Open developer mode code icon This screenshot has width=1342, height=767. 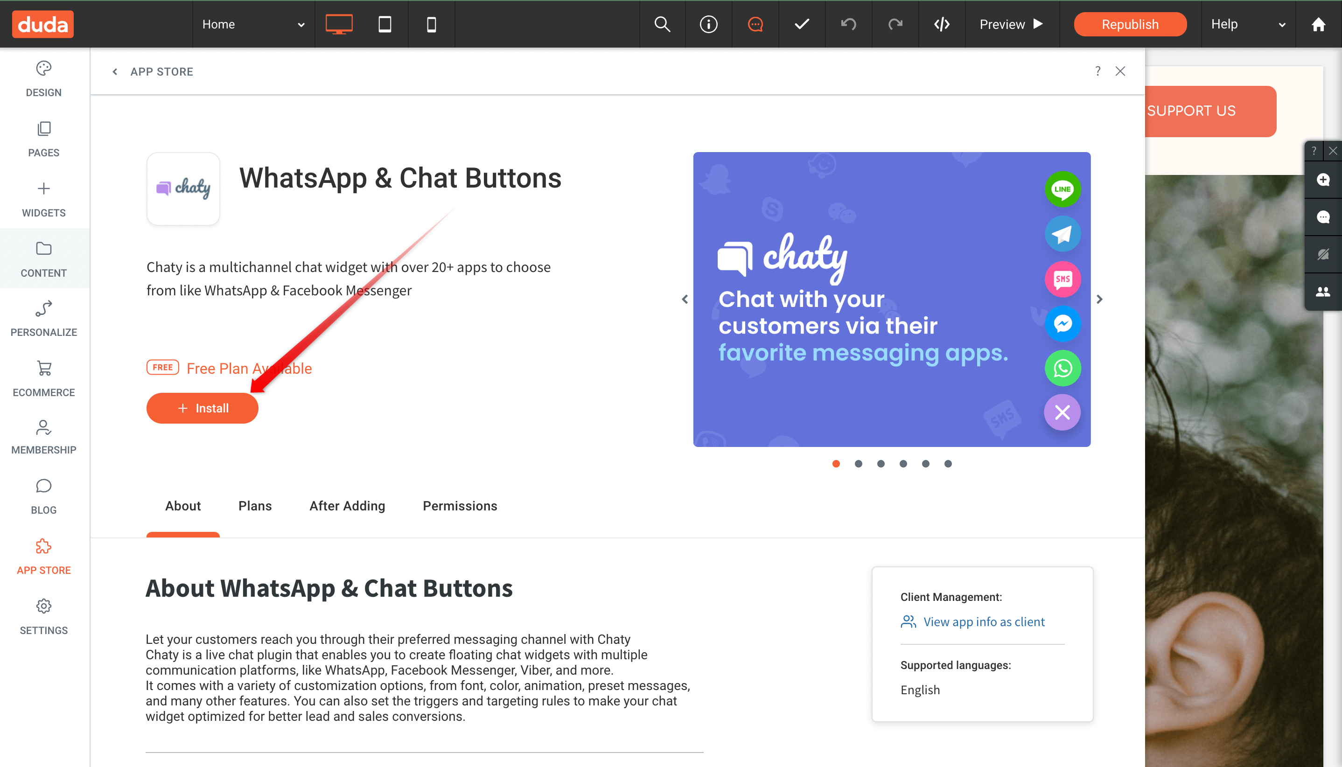[x=942, y=24]
